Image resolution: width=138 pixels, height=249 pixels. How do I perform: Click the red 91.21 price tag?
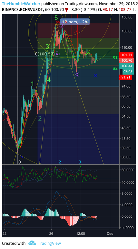[126, 78]
